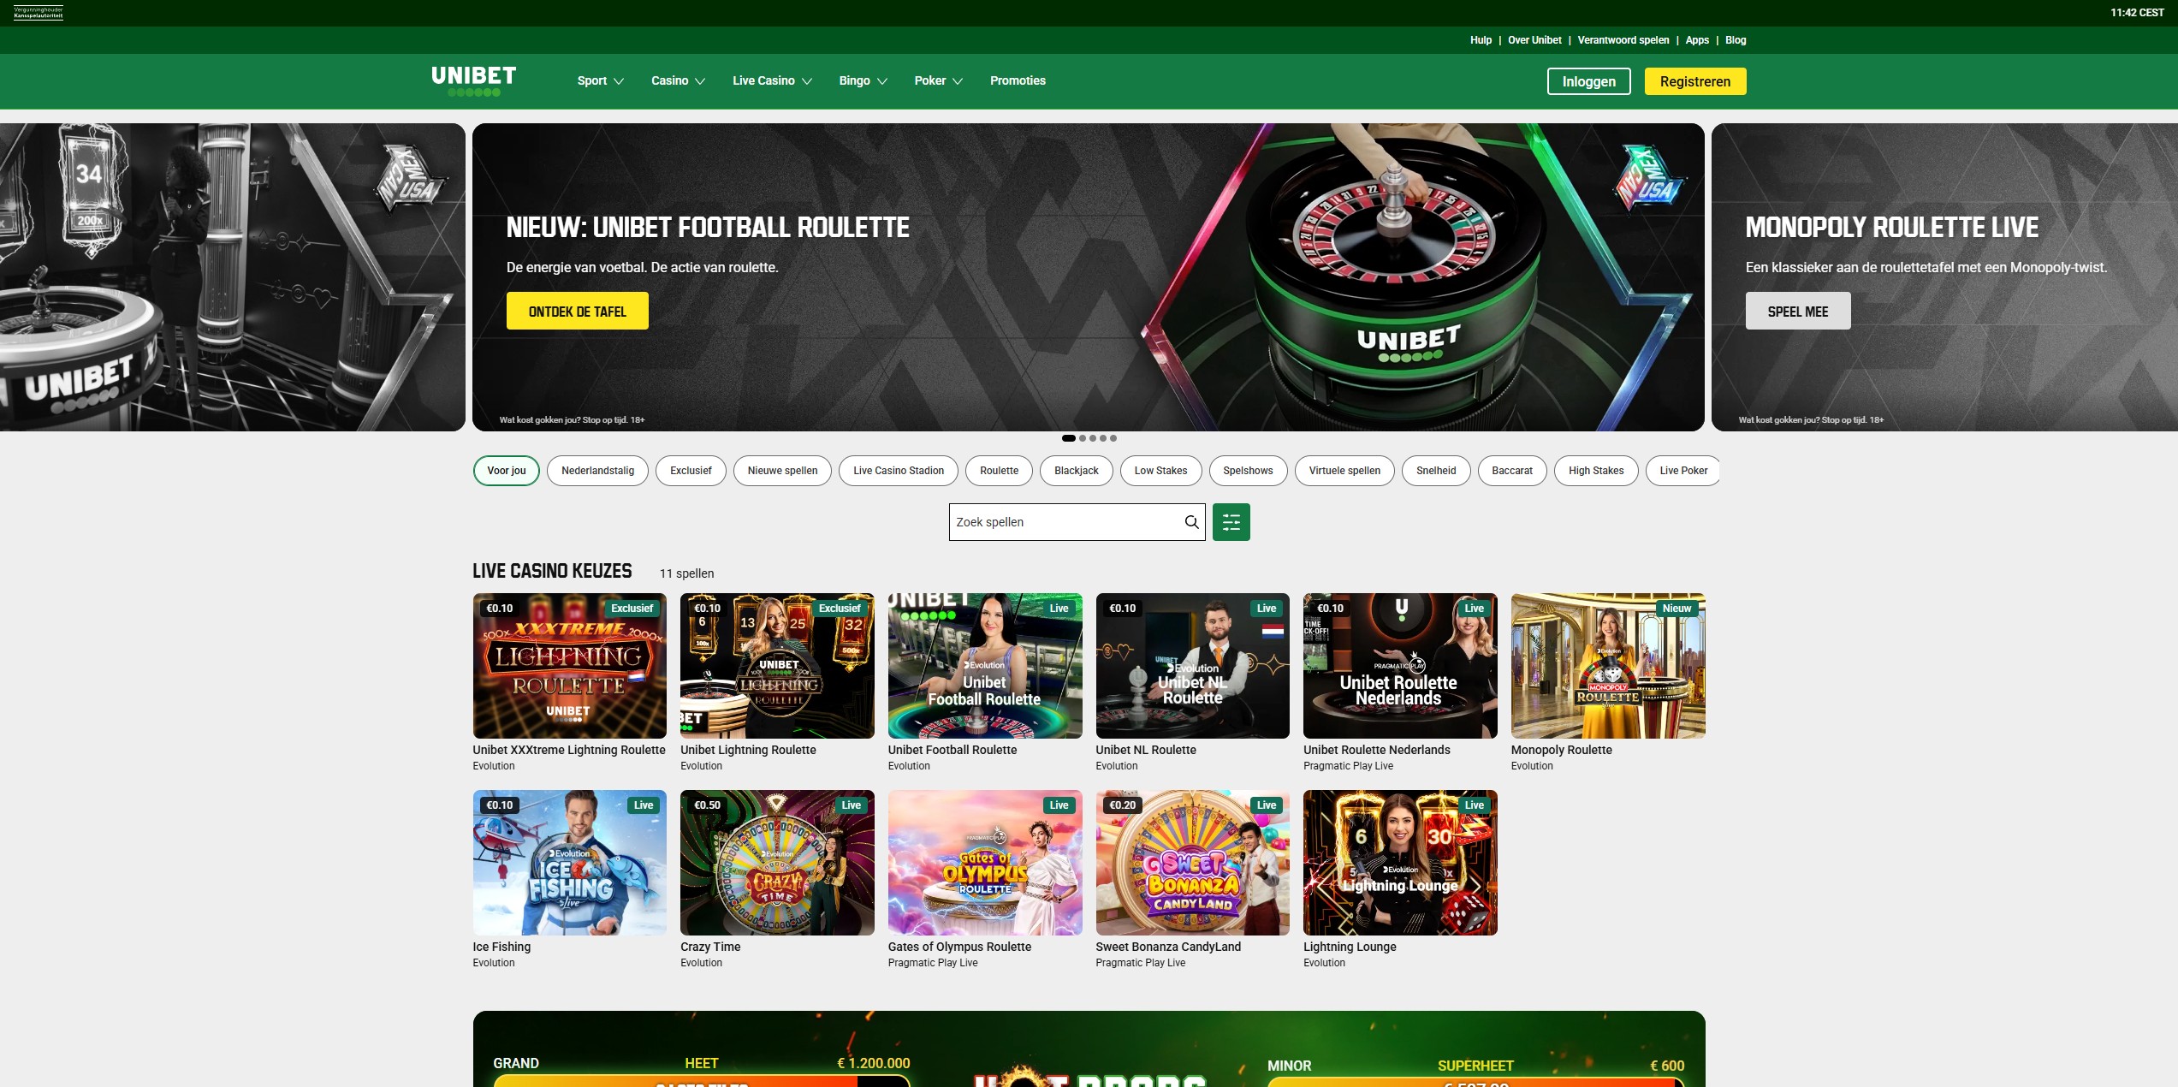Select the Live Poker category tab
The image size is (2178, 1087).
click(x=1682, y=471)
